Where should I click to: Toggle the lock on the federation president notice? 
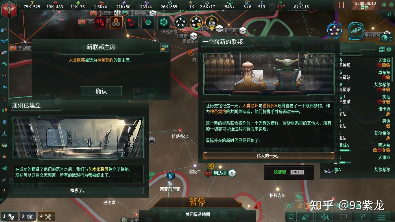[x=165, y=47]
